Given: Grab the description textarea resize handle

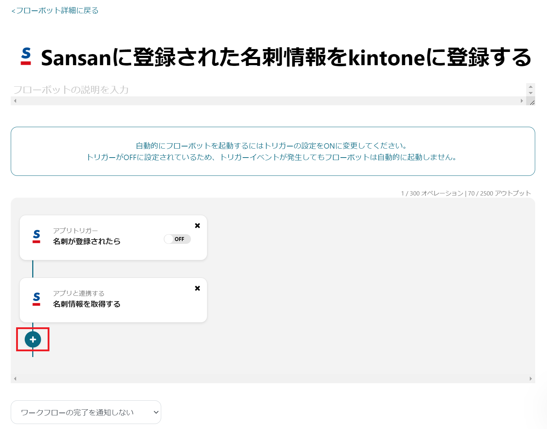Looking at the screenshot, I should pos(532,102).
